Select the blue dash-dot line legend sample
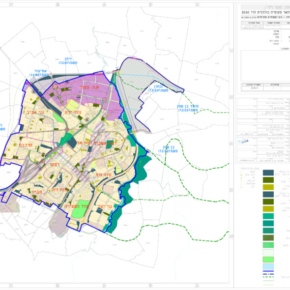This screenshot has height=290, width=290. [268, 274]
